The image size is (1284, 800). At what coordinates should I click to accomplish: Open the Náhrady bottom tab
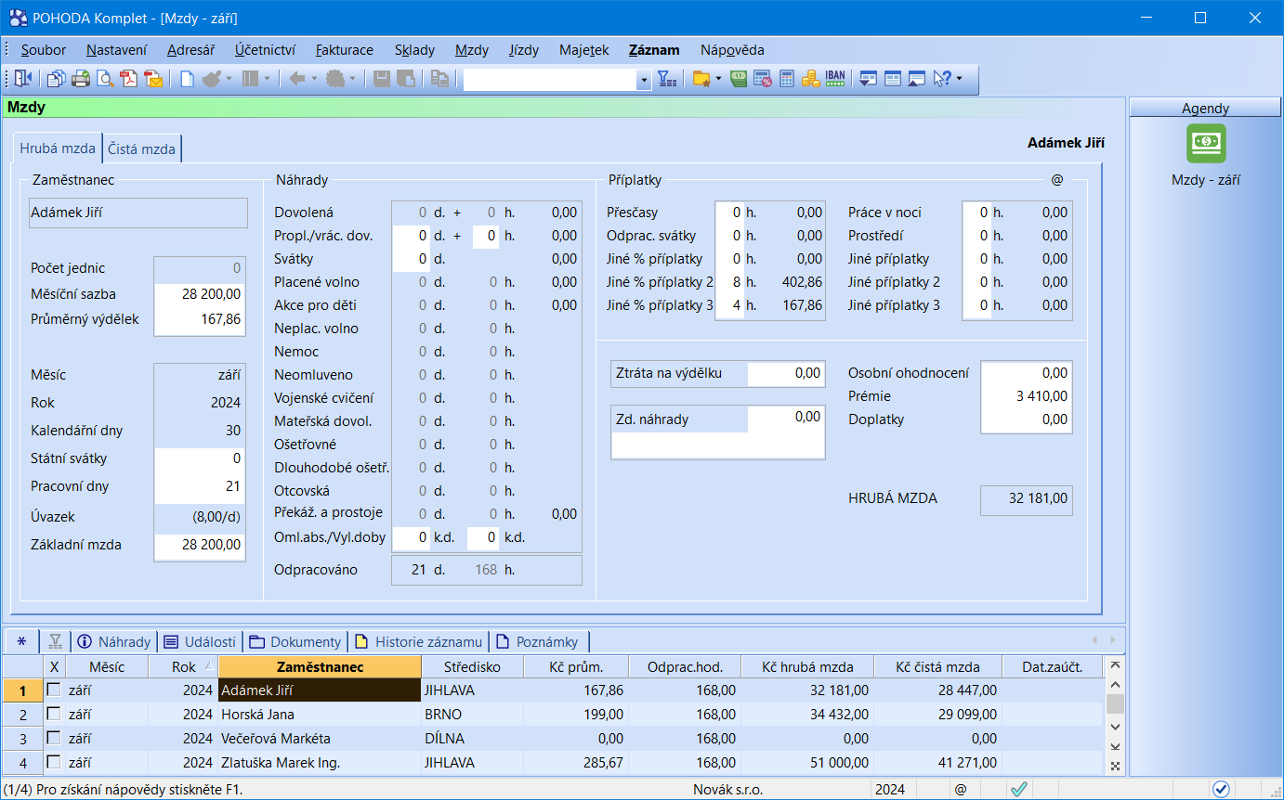[113, 641]
